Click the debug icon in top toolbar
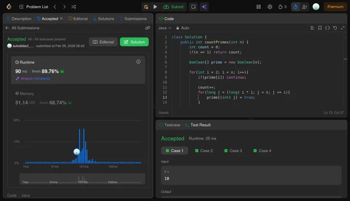Screen dimensions: 350x201 (x=146, y=7)
